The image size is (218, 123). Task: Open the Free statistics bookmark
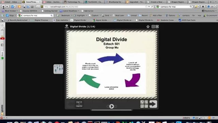[x=61, y=20]
